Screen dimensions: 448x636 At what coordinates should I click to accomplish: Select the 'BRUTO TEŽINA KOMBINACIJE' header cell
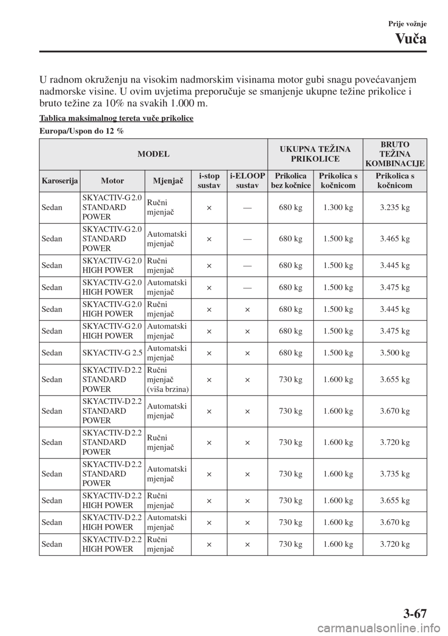click(394, 154)
